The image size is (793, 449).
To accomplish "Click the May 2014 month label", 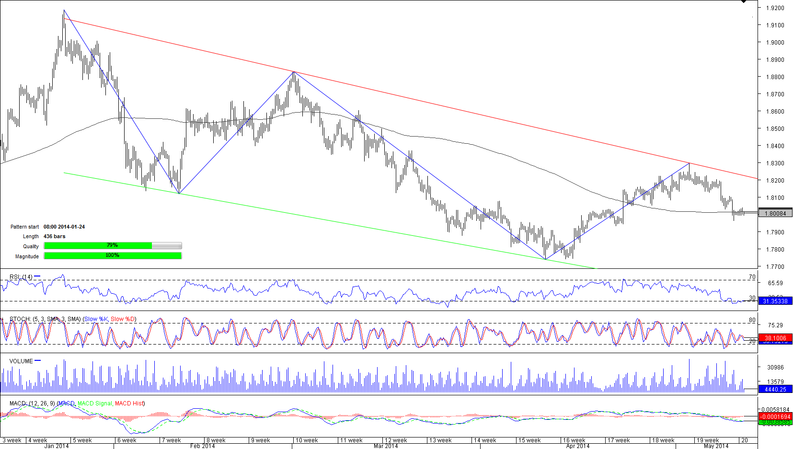I will point(716,446).
